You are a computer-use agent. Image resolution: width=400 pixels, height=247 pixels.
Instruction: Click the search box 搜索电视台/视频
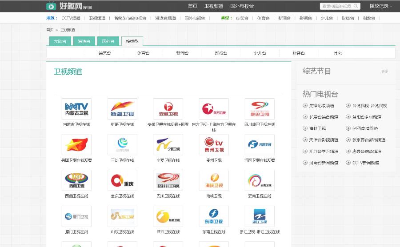coord(337,6)
